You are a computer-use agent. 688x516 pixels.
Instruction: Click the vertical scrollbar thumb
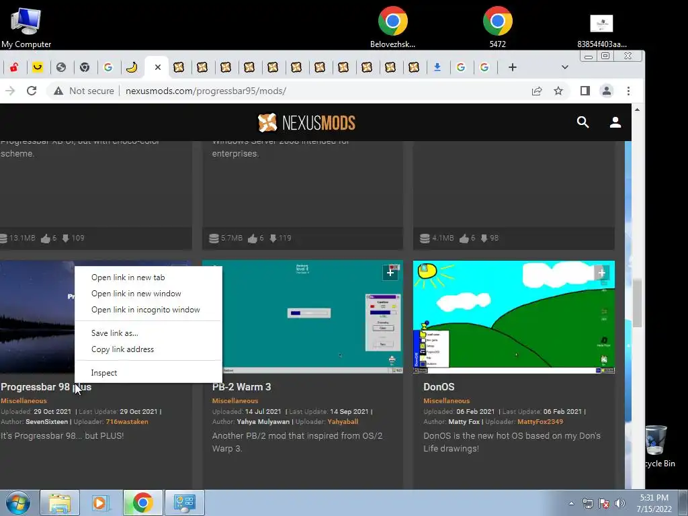click(637, 303)
